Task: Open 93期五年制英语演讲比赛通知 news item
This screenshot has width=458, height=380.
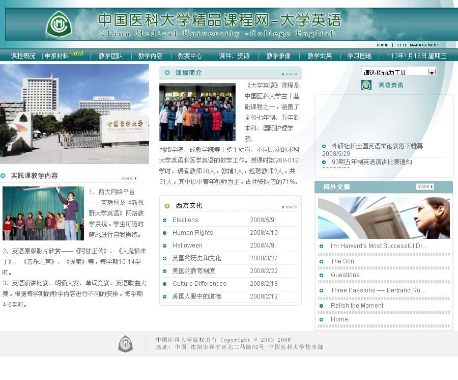Action: tap(372, 162)
